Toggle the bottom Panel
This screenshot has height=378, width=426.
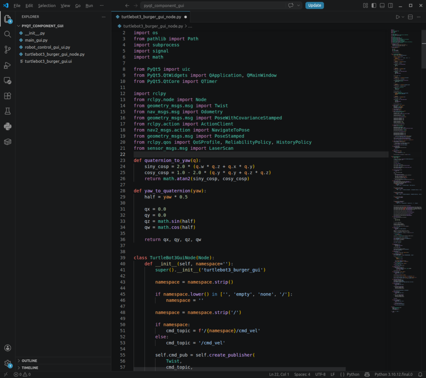(382, 5)
